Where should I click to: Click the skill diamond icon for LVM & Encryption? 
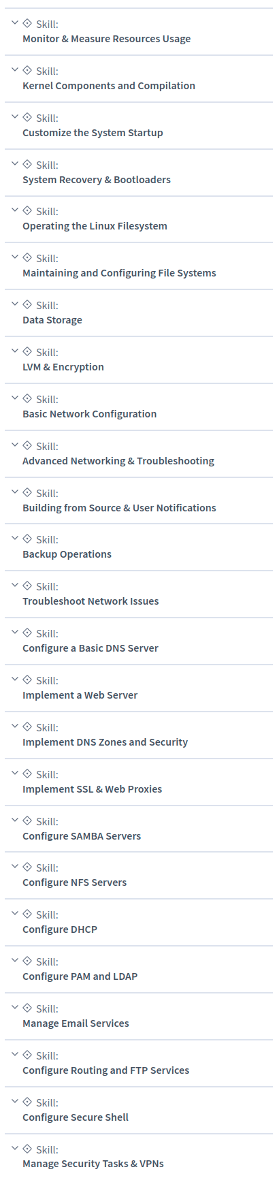click(x=27, y=351)
